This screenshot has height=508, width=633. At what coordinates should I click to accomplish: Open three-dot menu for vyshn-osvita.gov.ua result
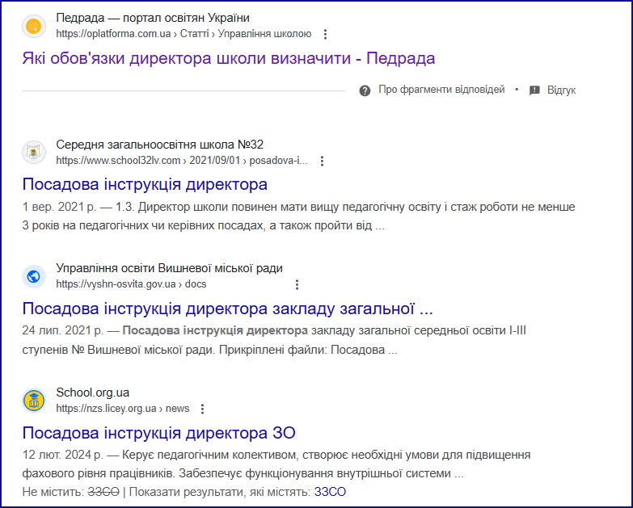point(298,284)
